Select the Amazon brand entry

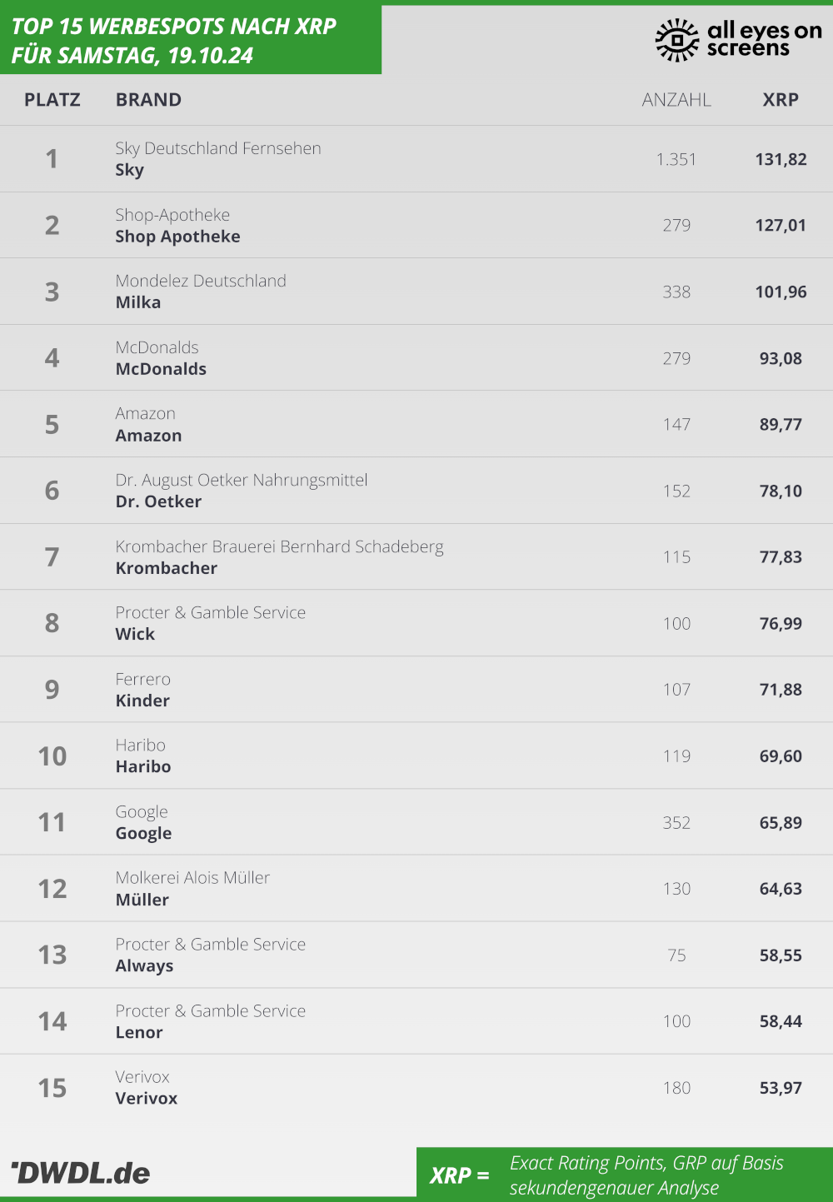(148, 436)
